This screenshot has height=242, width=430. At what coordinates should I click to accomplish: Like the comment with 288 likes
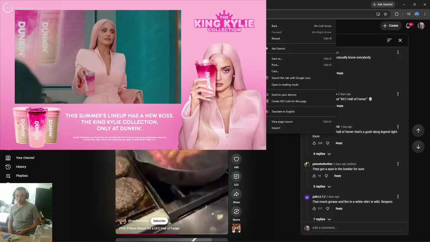(314, 143)
